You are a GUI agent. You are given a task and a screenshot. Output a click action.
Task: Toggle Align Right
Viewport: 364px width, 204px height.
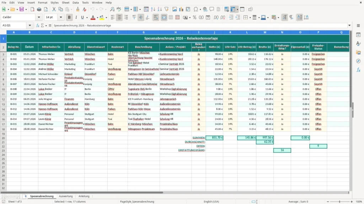click(126, 17)
